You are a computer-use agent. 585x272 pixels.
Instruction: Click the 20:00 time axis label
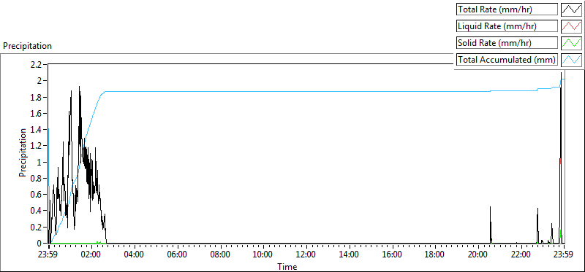pos(478,255)
